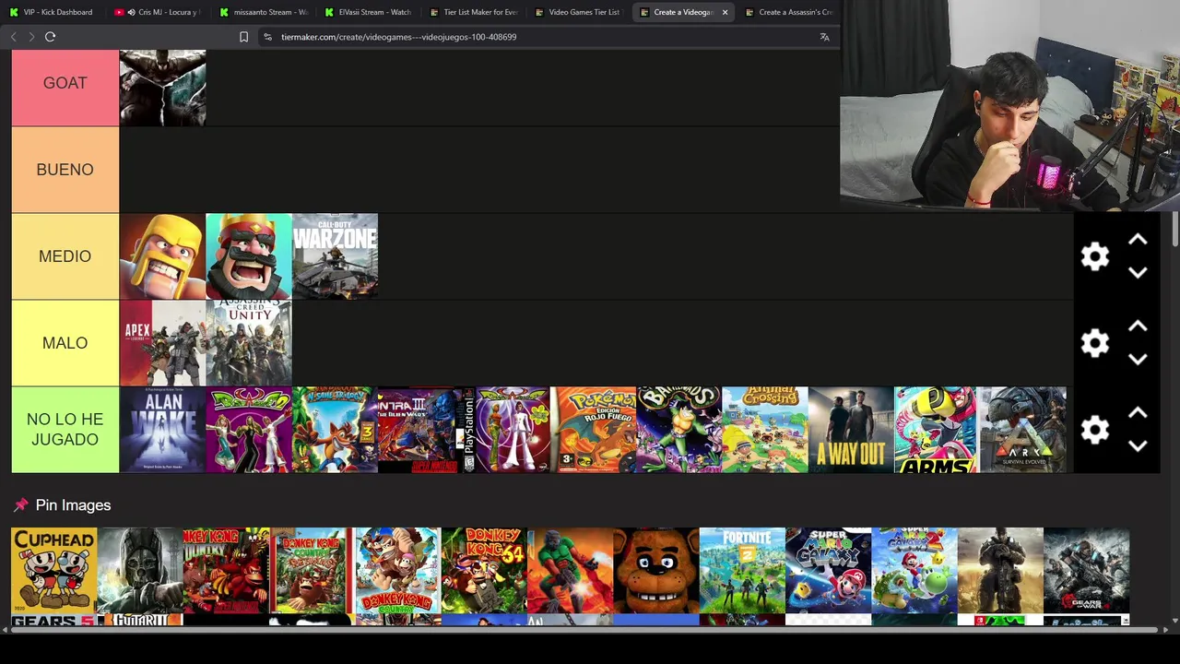Bookmark this page icon
The image size is (1180, 664).
[x=243, y=37]
